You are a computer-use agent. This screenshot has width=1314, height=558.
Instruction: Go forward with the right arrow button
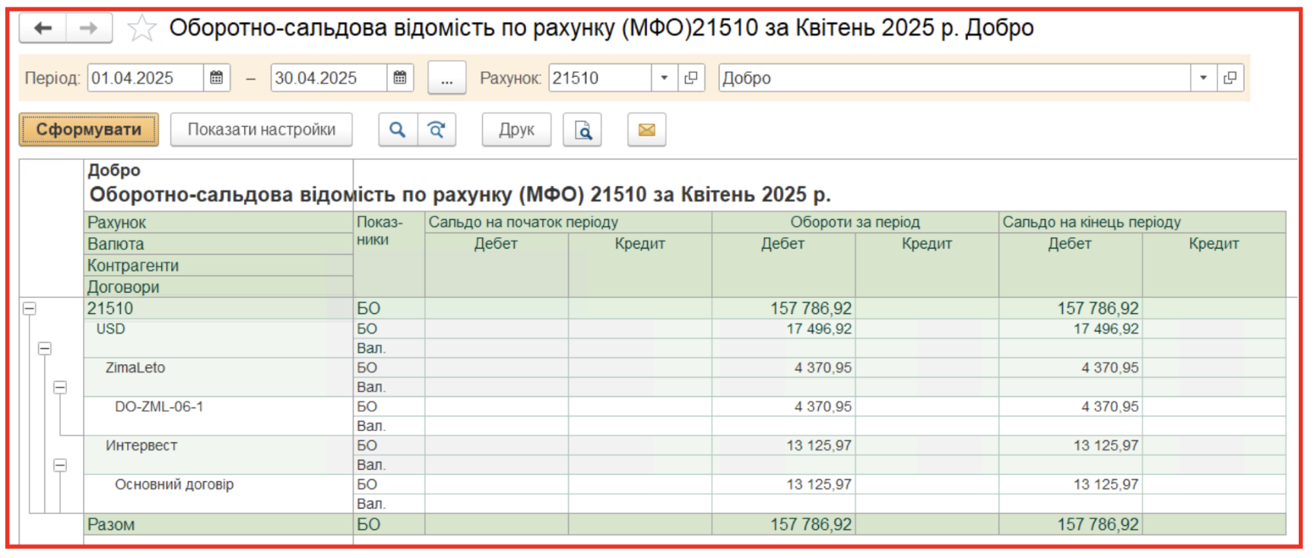click(x=89, y=28)
